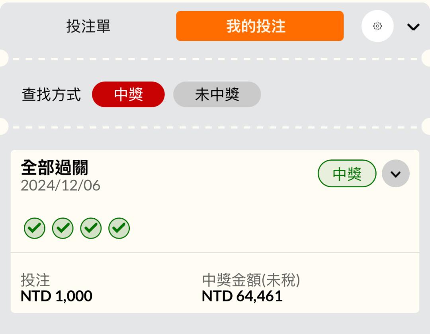Click the 投注 label in the card
This screenshot has width=430, height=334.
[35, 280]
